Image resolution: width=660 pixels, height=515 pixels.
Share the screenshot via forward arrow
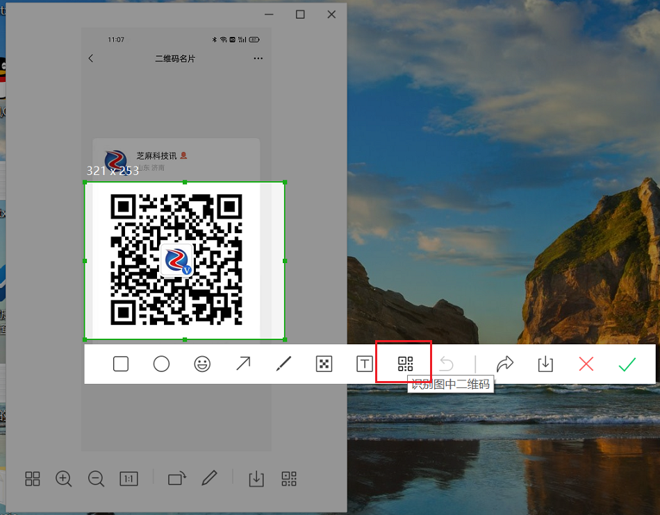504,364
